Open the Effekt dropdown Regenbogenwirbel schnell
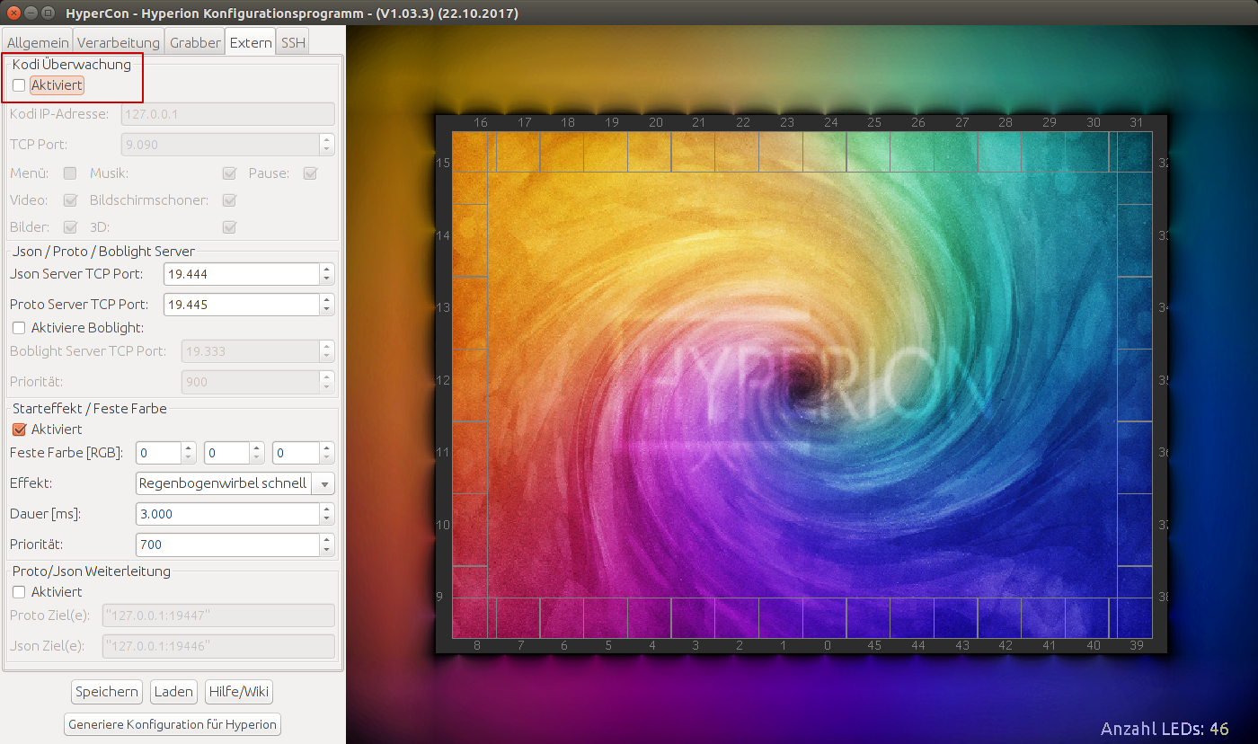 pyautogui.click(x=235, y=483)
